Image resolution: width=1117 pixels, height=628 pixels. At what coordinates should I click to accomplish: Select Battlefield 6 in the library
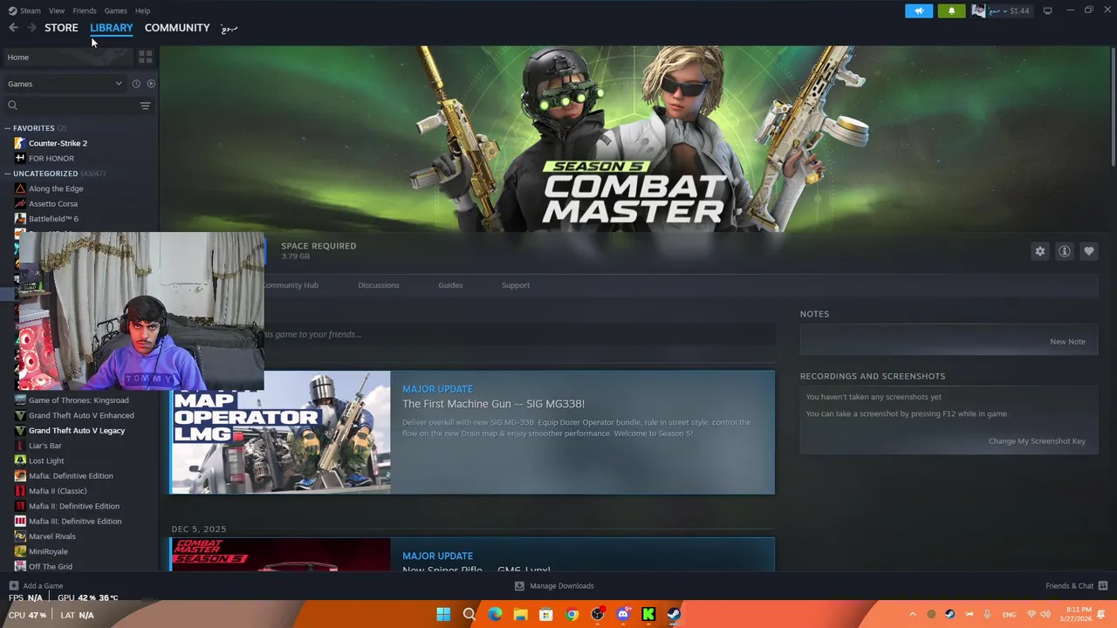pyautogui.click(x=53, y=219)
